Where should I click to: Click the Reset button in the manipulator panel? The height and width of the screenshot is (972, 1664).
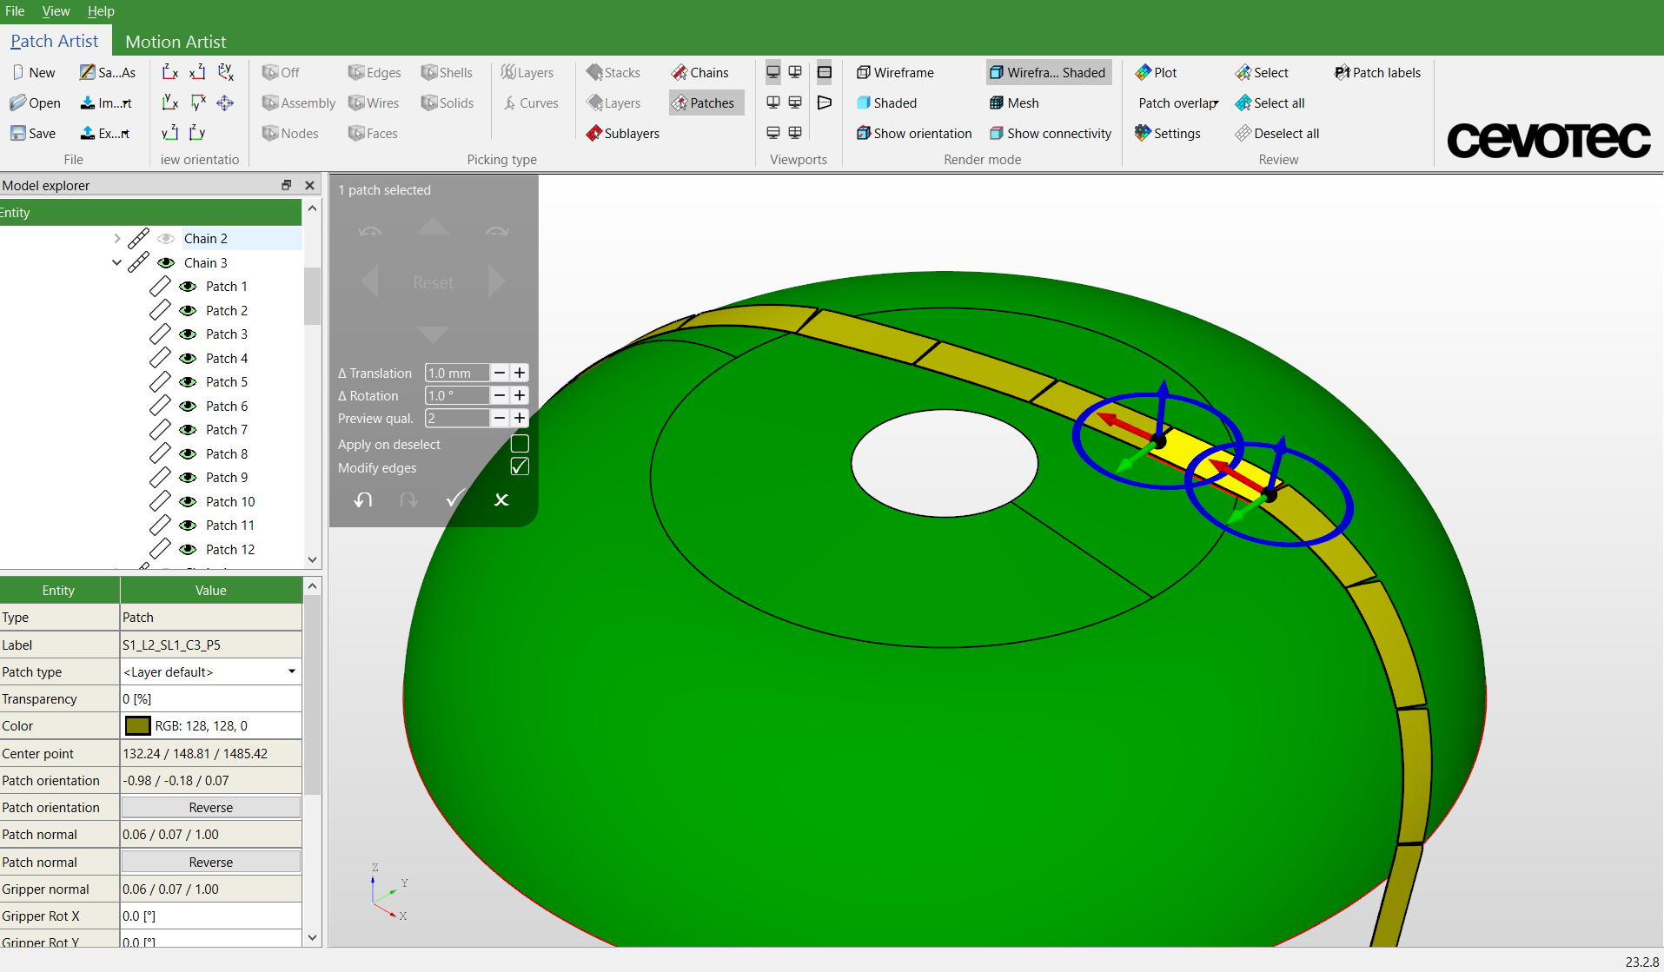pos(433,282)
